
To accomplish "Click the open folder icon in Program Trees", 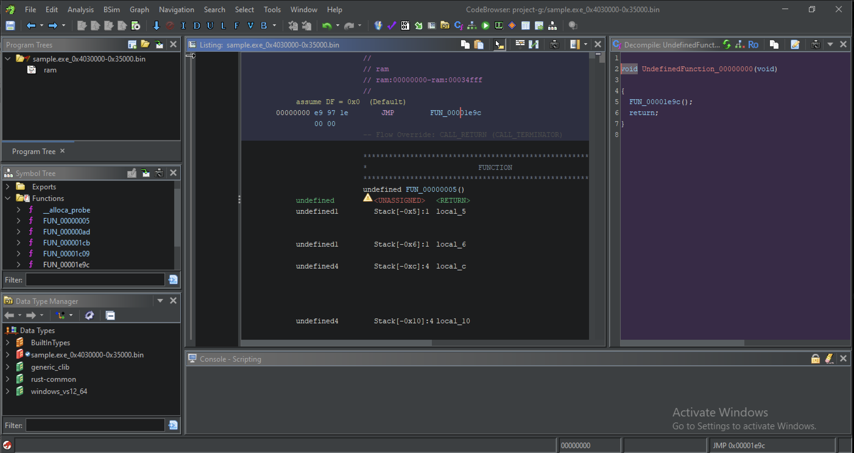I will [145, 44].
